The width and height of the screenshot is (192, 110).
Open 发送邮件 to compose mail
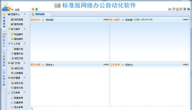coord(17,34)
